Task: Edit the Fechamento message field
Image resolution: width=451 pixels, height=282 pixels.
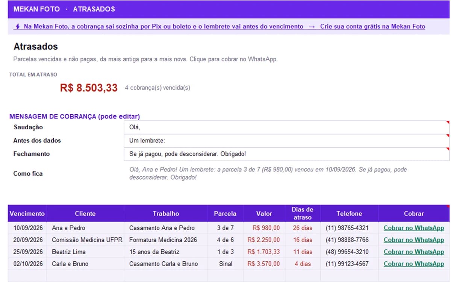Action: 286,154
